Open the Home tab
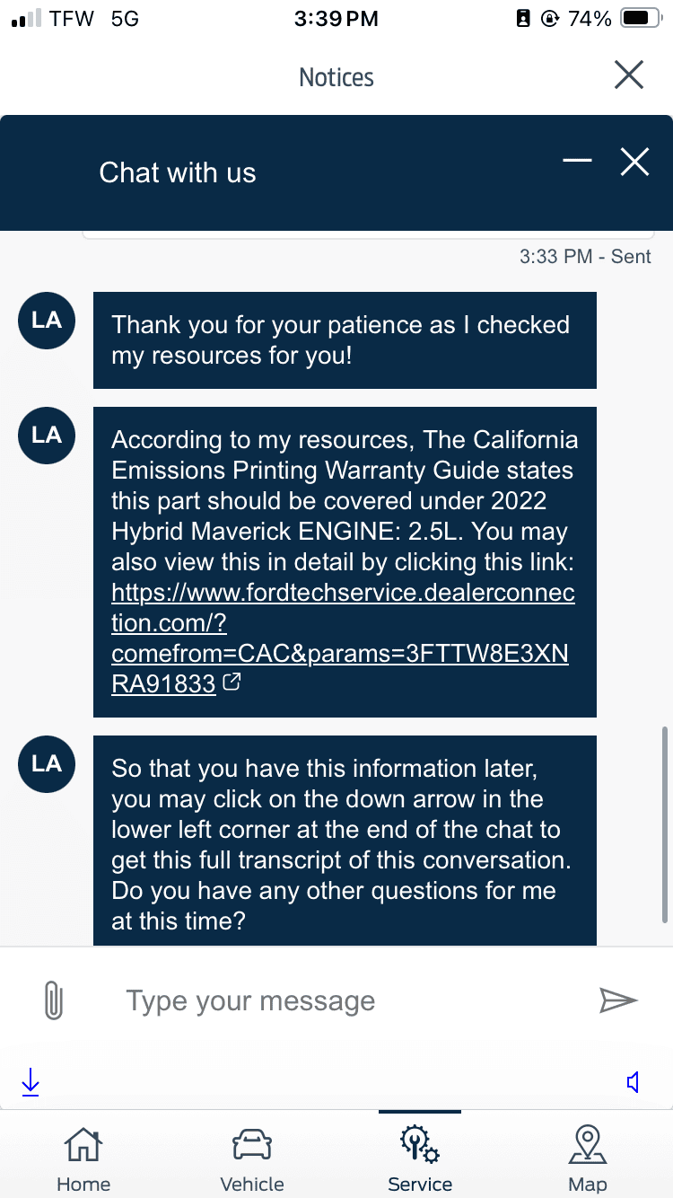Image resolution: width=673 pixels, height=1198 pixels. [83, 1159]
